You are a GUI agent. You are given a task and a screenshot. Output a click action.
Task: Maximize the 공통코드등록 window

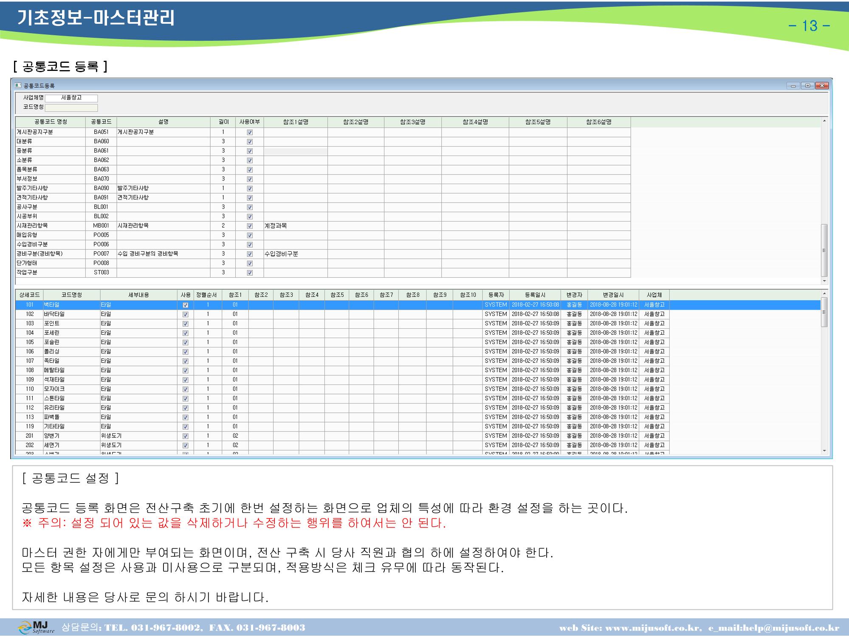tap(807, 86)
